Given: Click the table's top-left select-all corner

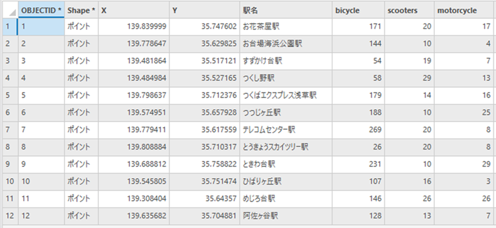Looking at the screenshot, I should point(8,10).
